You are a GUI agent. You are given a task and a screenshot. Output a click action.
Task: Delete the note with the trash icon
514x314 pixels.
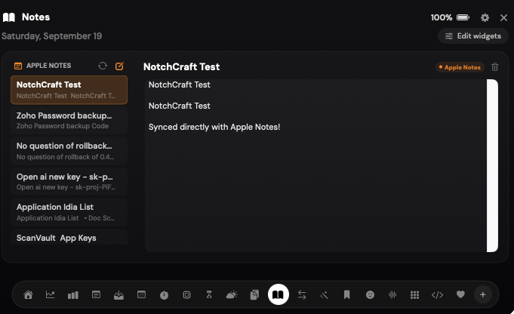pyautogui.click(x=494, y=67)
